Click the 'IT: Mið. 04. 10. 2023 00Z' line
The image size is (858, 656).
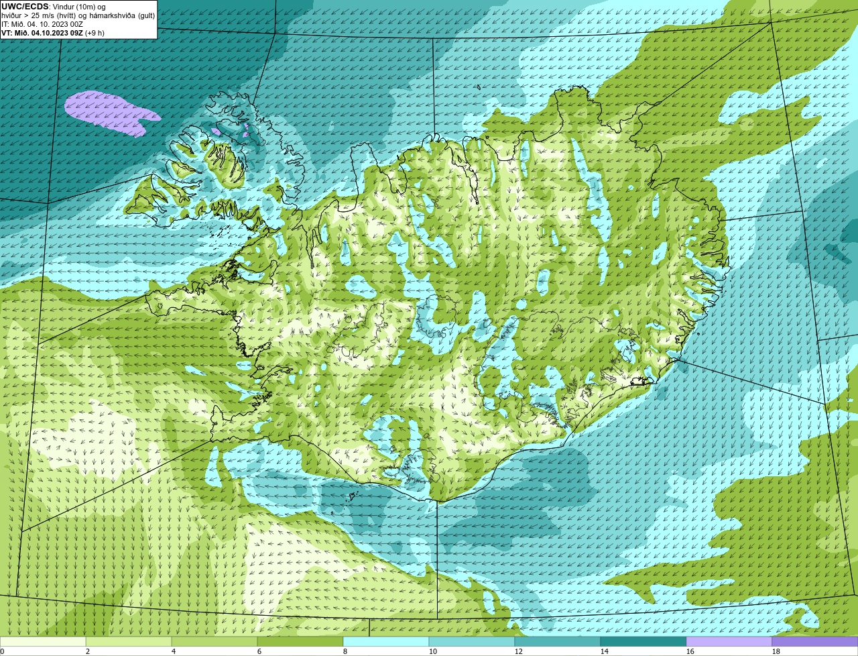point(42,24)
